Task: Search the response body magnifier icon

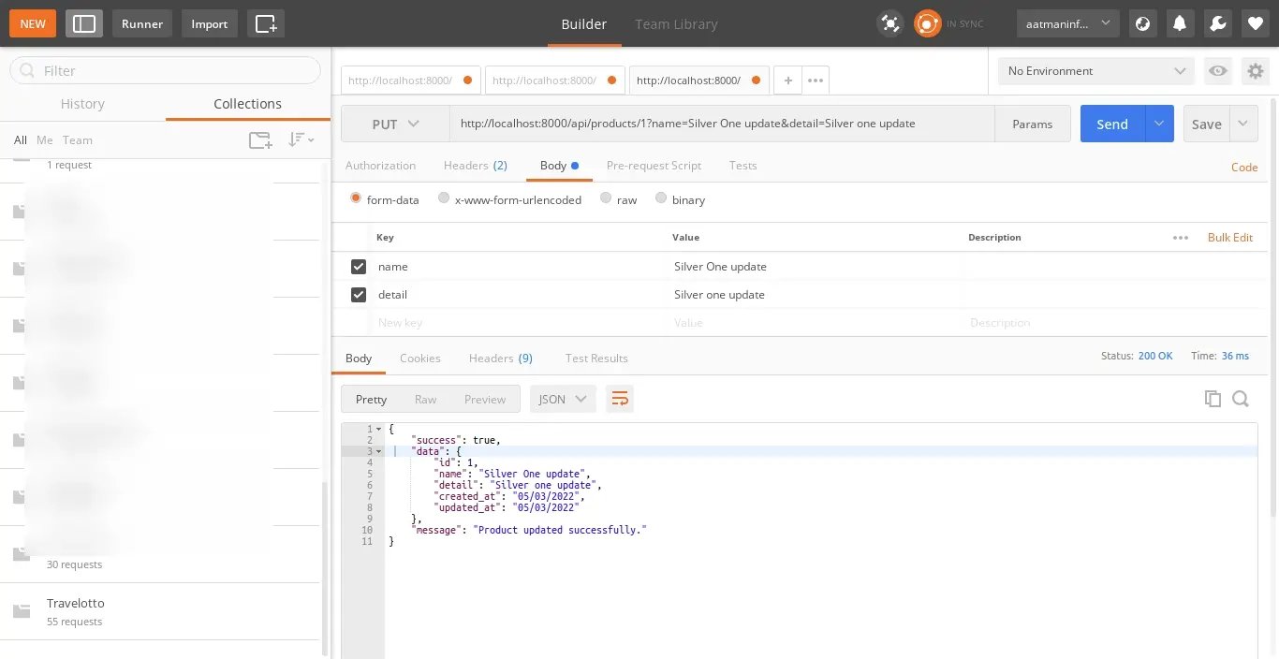Action: [1241, 399]
